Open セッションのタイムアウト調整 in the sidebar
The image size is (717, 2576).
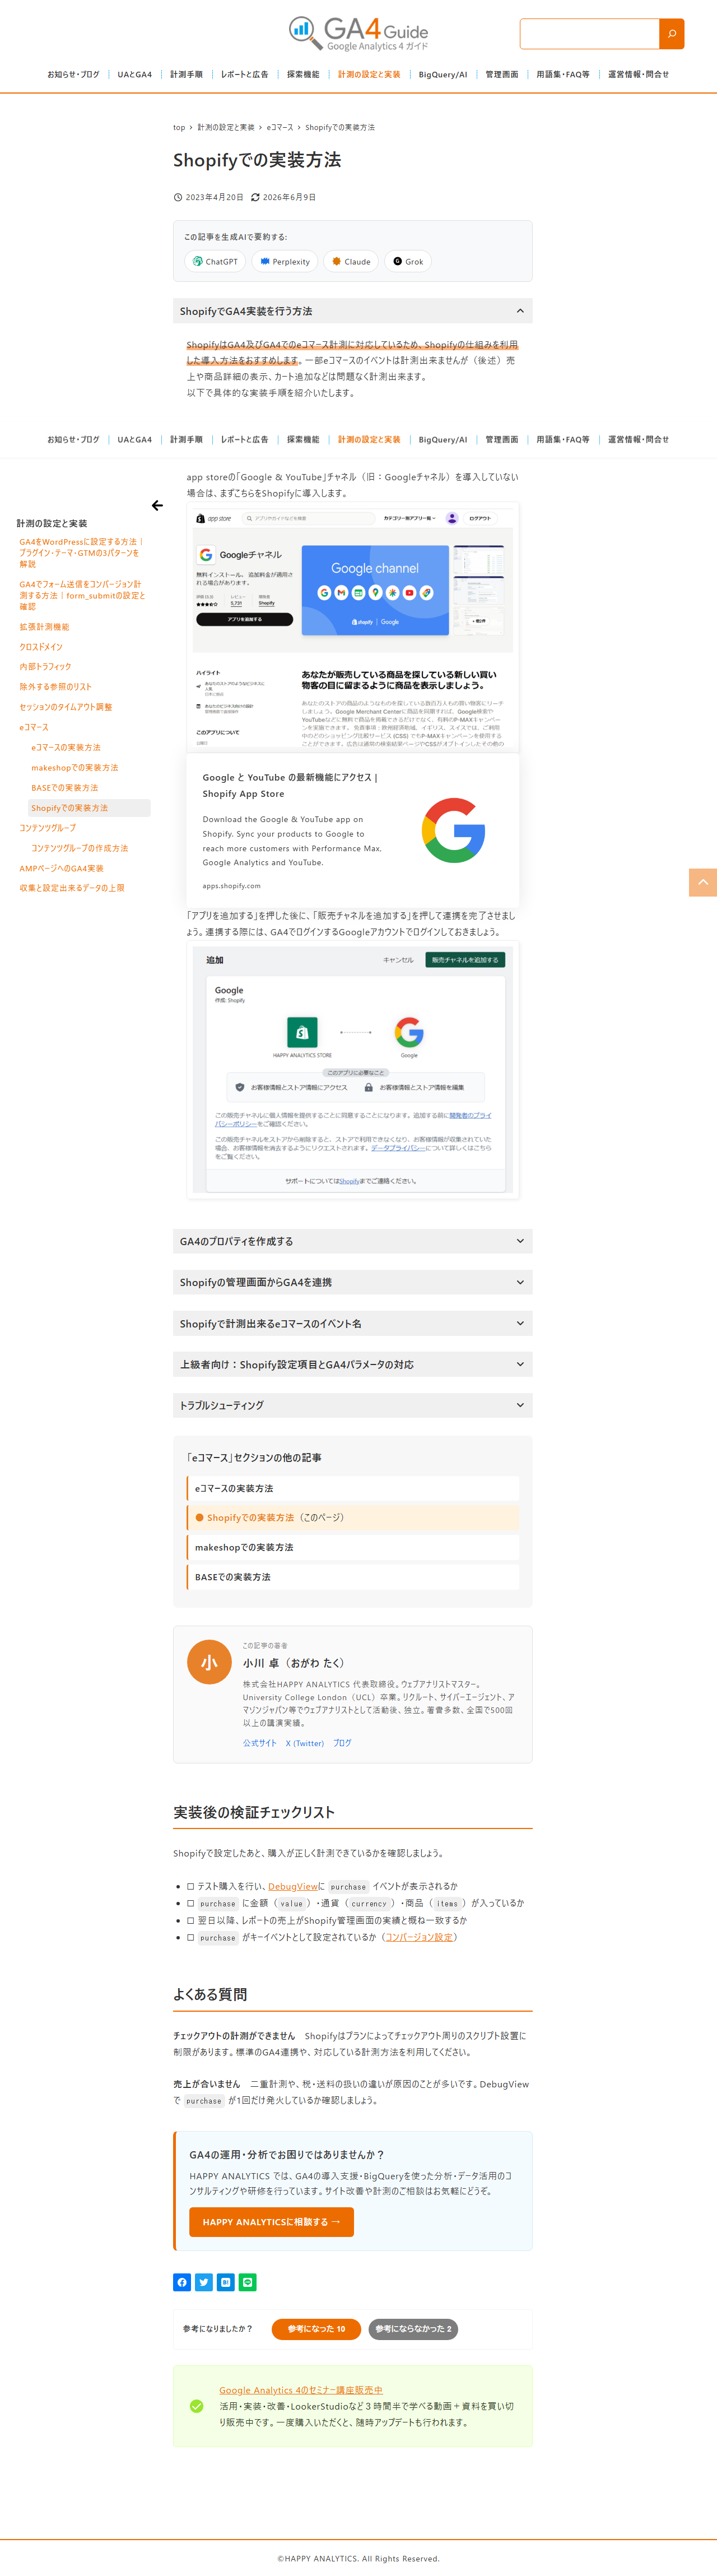coord(66,707)
